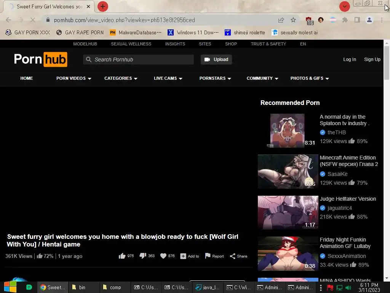The image size is (390, 293).
Task: Open SHOP in the top bar
Action: pos(231,44)
